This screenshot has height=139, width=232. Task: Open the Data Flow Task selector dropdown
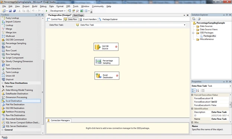(x=184, y=25)
